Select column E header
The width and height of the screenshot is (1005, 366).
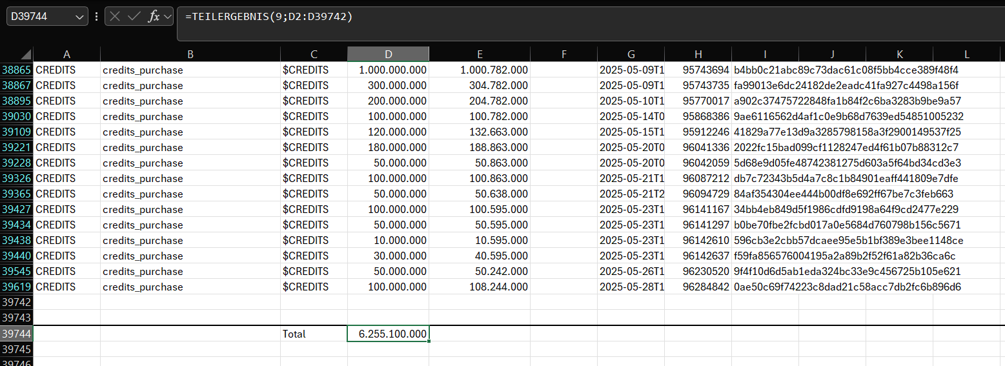coord(480,54)
